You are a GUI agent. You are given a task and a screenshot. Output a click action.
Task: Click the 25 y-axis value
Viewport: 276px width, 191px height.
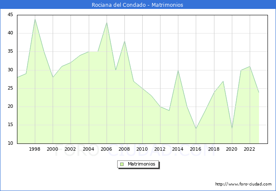[10, 88]
